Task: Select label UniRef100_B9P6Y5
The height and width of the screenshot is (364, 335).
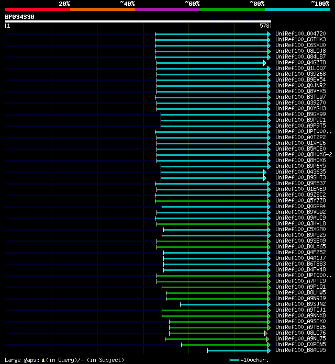Action: point(300,166)
